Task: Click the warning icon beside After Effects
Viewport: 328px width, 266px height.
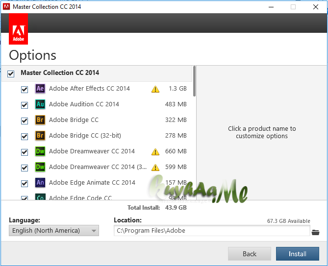Action: point(155,89)
